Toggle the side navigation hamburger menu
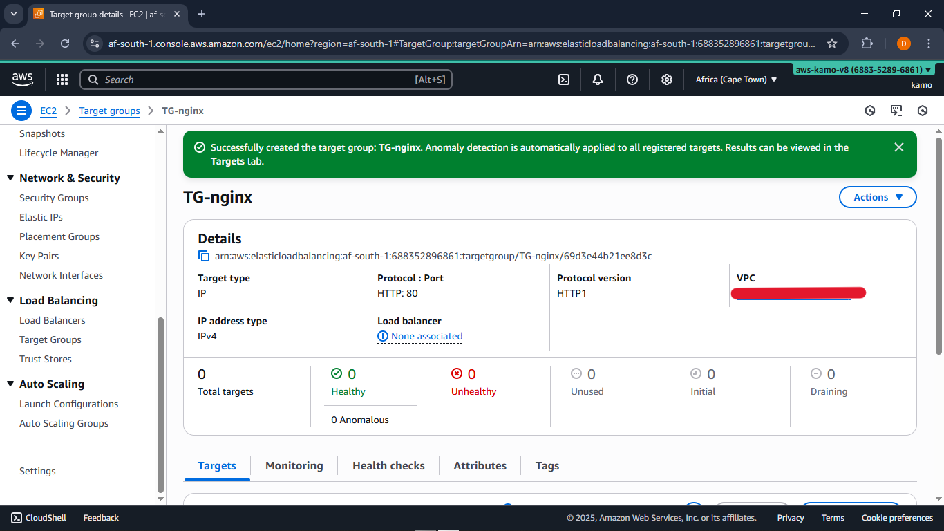944x531 pixels. [21, 111]
